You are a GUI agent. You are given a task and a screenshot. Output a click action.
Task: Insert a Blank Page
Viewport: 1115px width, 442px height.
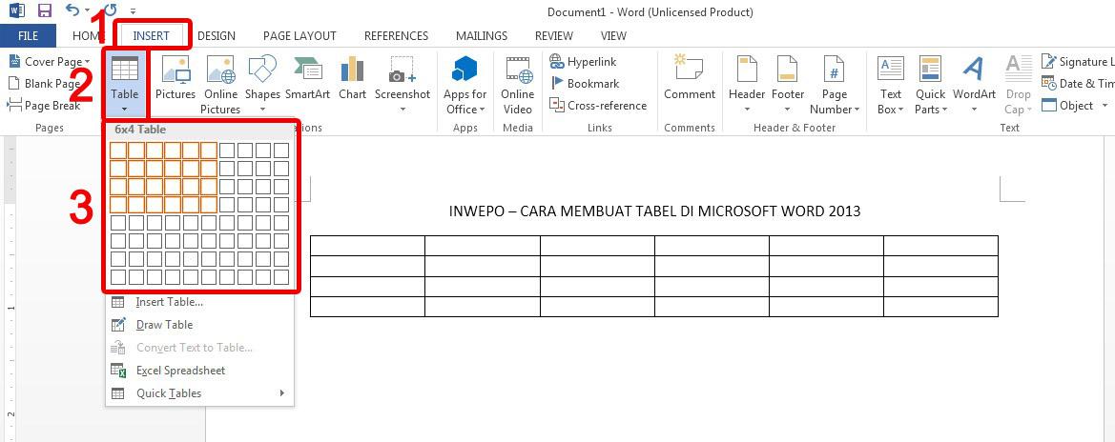point(44,84)
